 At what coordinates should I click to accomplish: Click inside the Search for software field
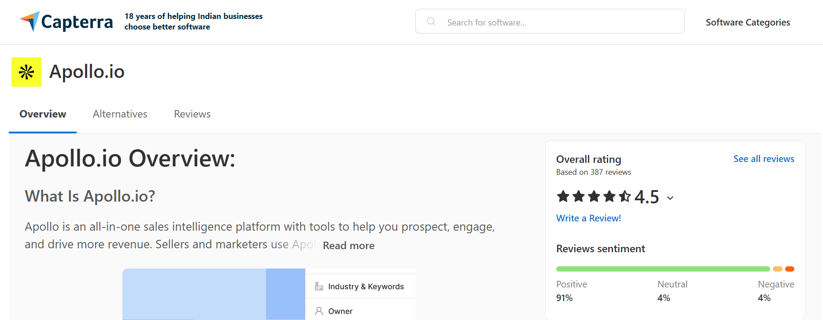pos(550,21)
